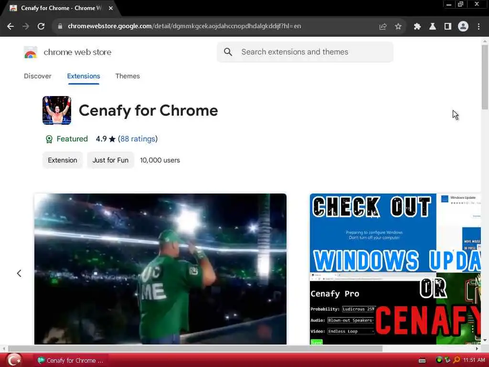Toggle the browser side panel icon

click(448, 27)
